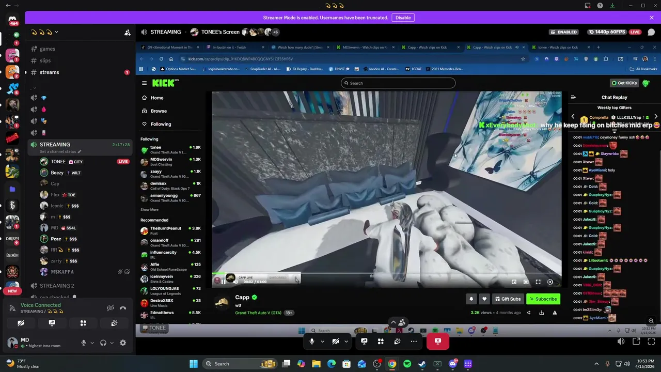Enter fullscreen on the Kick player

point(538,282)
